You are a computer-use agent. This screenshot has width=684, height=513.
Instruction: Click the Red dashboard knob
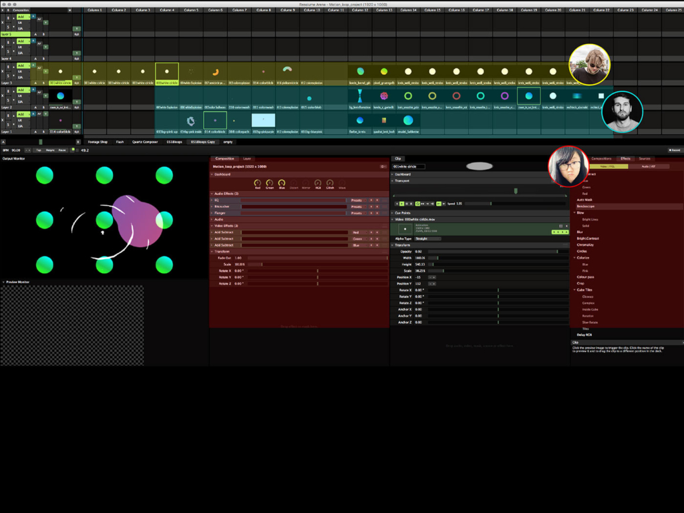258,182
